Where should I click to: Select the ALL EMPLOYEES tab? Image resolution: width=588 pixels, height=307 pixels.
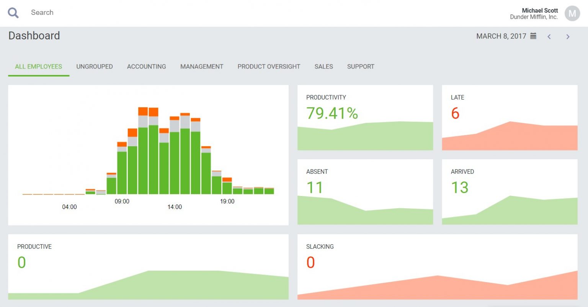(x=38, y=66)
